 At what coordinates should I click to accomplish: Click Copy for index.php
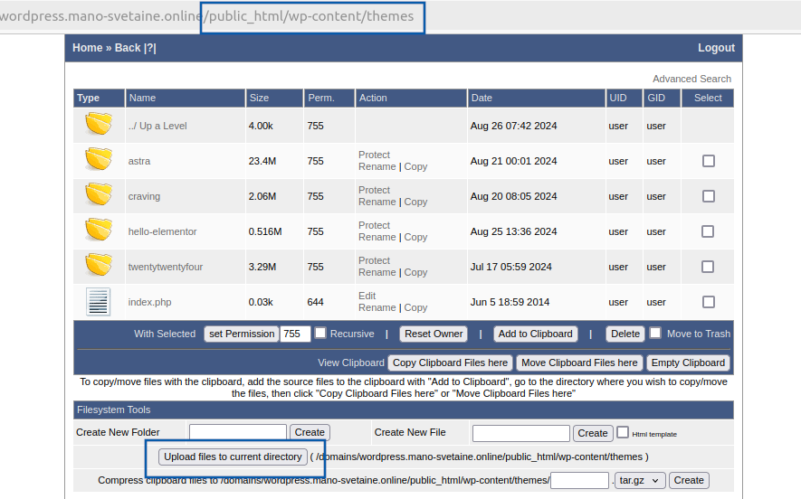415,307
